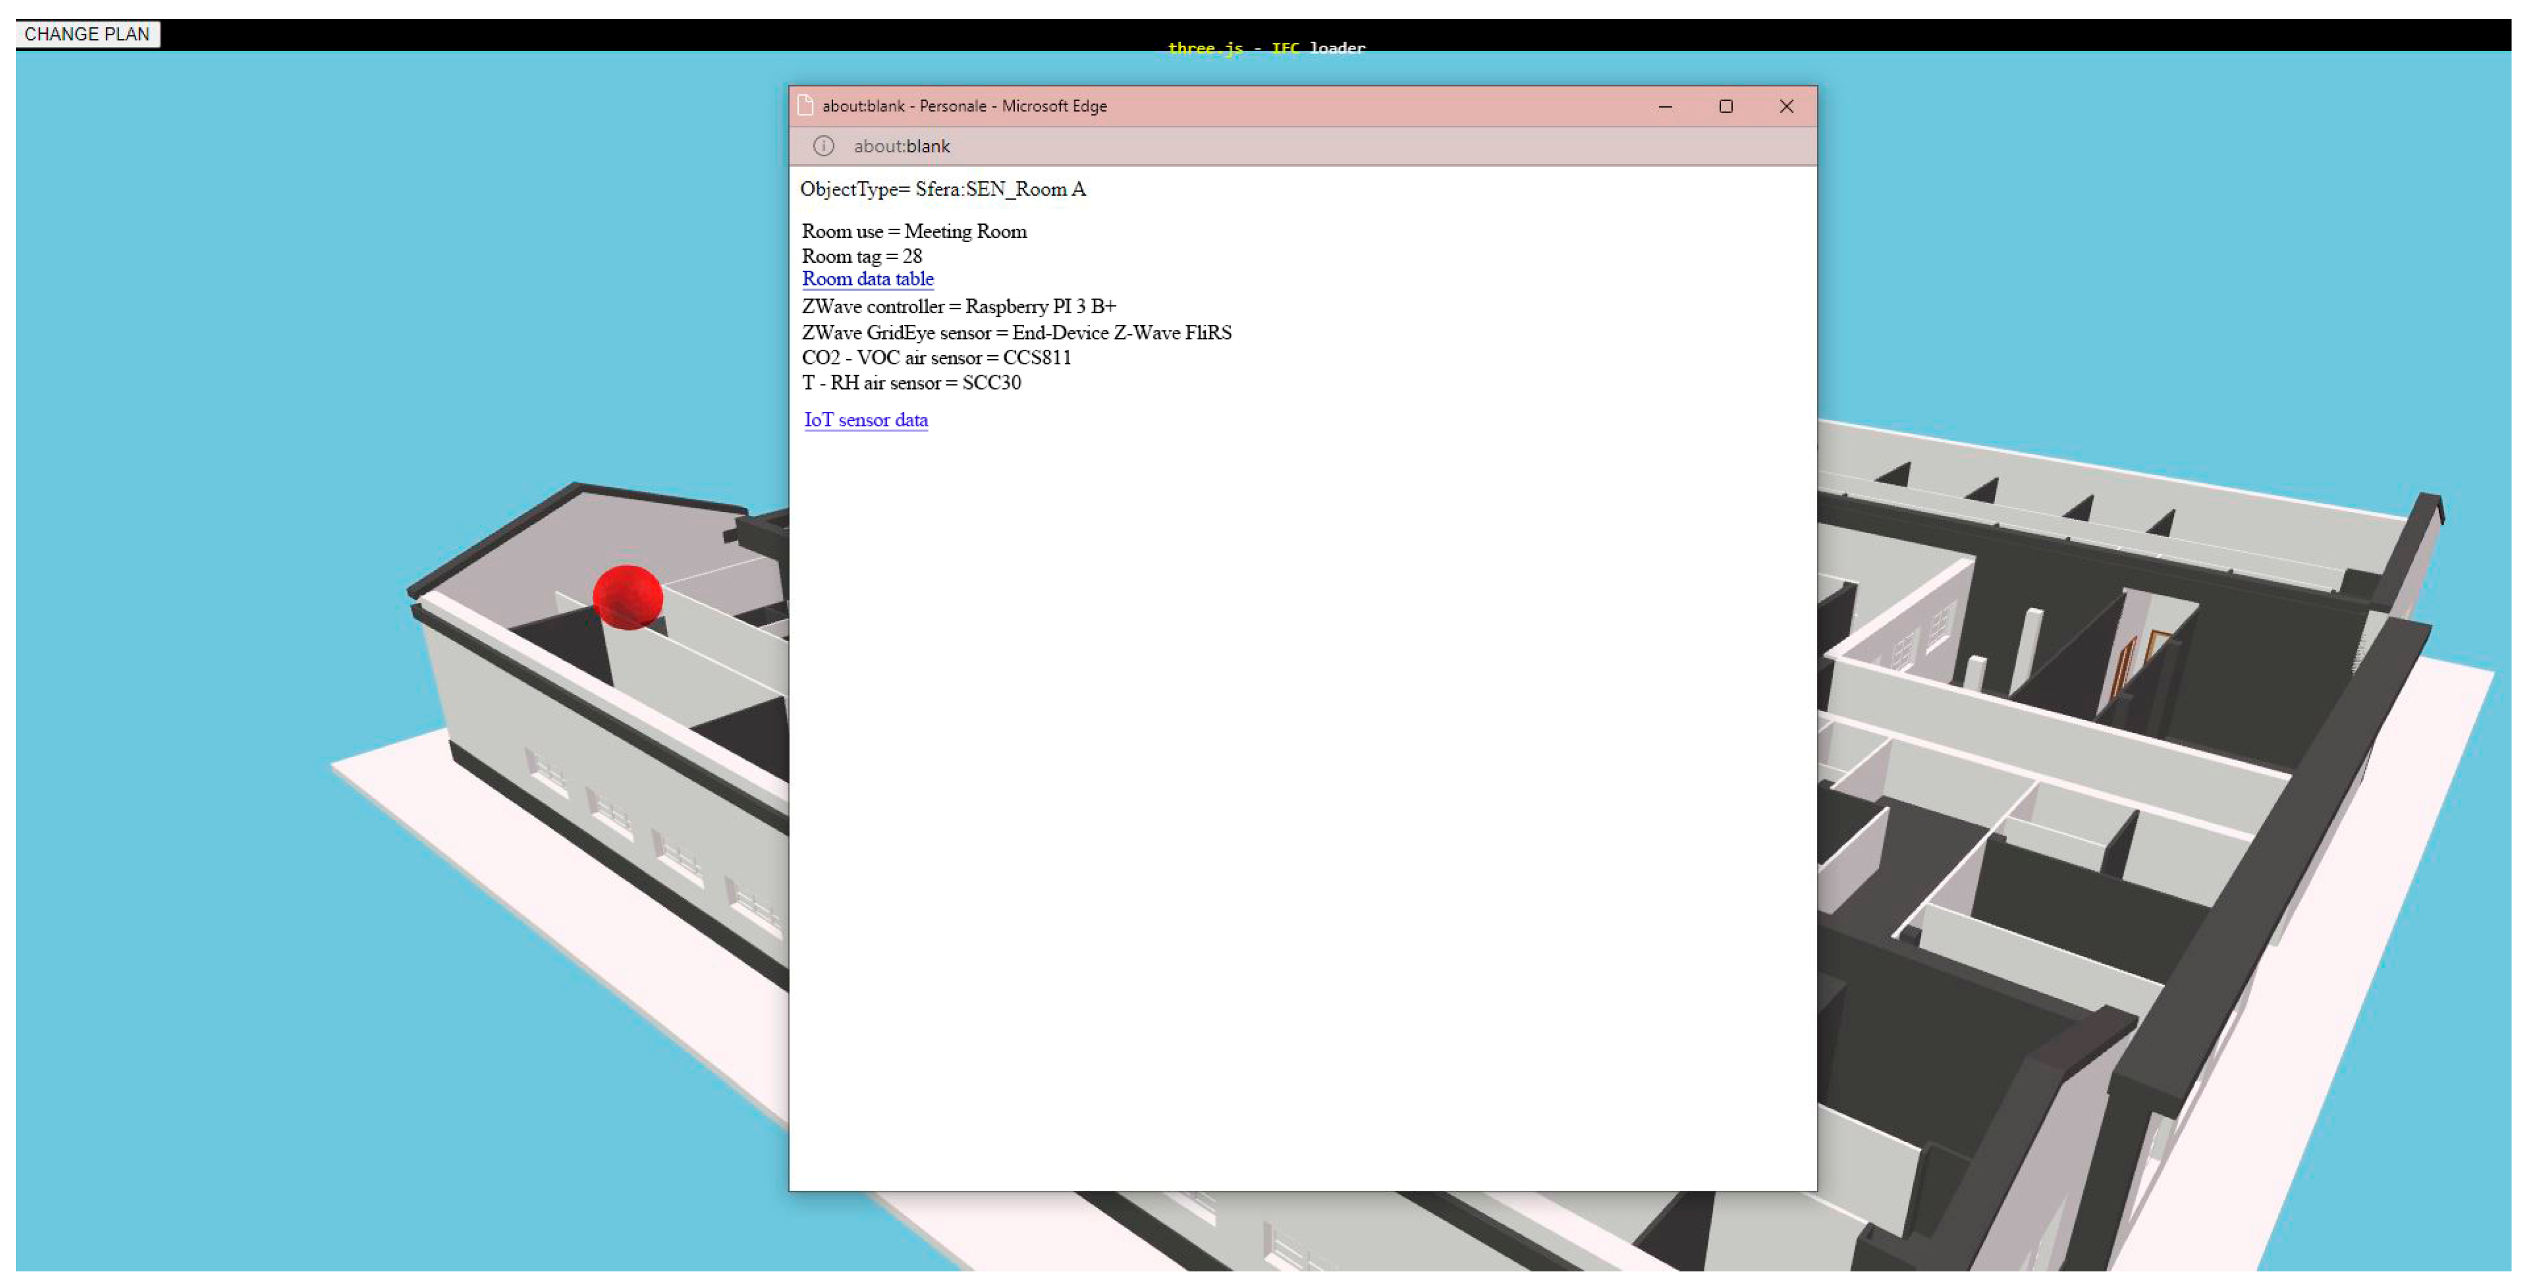The height and width of the screenshot is (1288, 2531).
Task: Click the ObjectType Sfera:SEN_Room A text
Action: (942, 190)
